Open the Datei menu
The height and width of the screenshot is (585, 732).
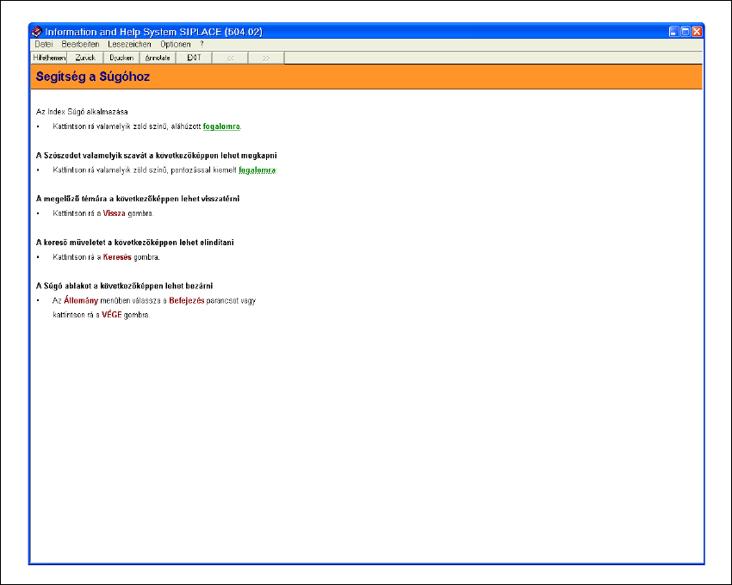click(43, 45)
